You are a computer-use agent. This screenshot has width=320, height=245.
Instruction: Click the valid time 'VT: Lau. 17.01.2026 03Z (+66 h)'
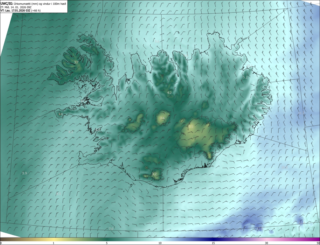(x=20, y=11)
